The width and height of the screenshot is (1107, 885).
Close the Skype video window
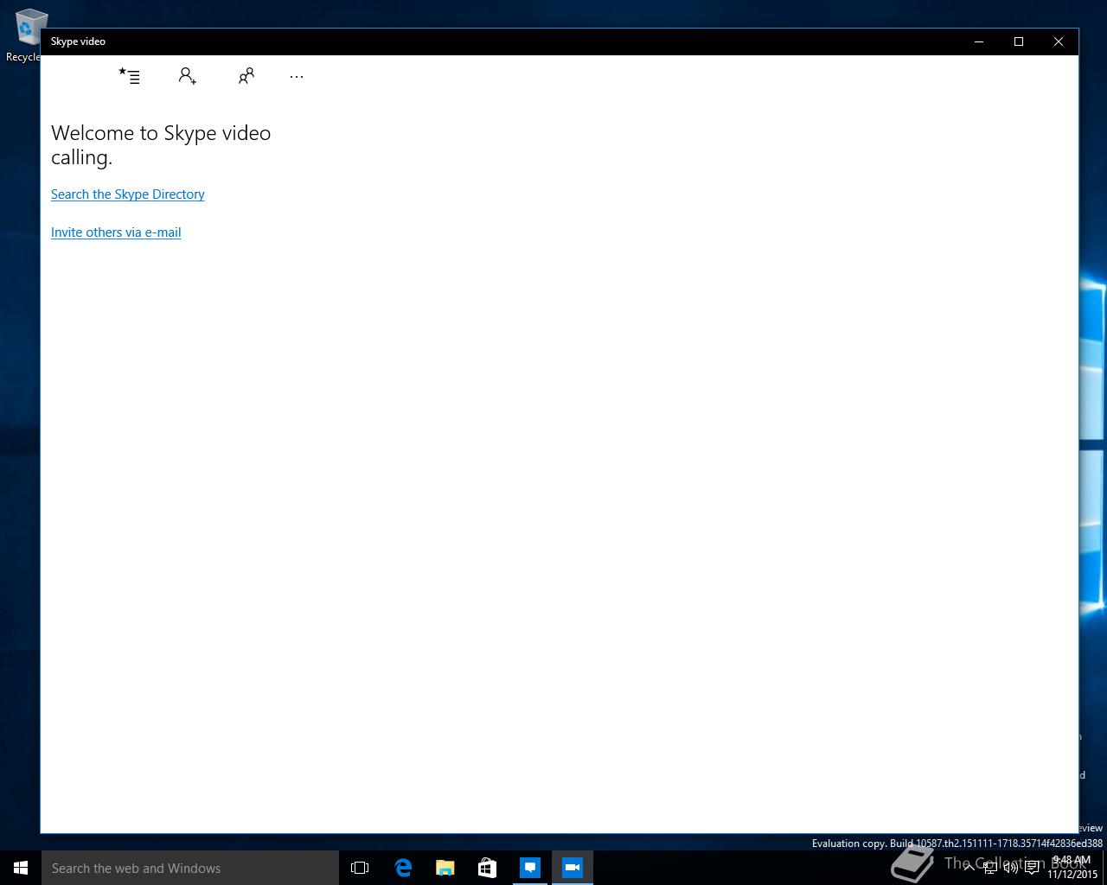point(1059,41)
